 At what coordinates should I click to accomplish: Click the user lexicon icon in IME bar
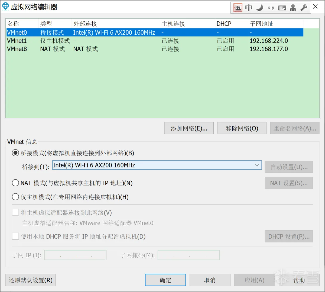292,8
